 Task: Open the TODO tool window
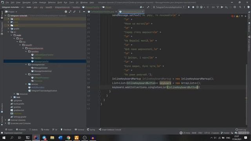pyautogui.click(x=9, y=130)
